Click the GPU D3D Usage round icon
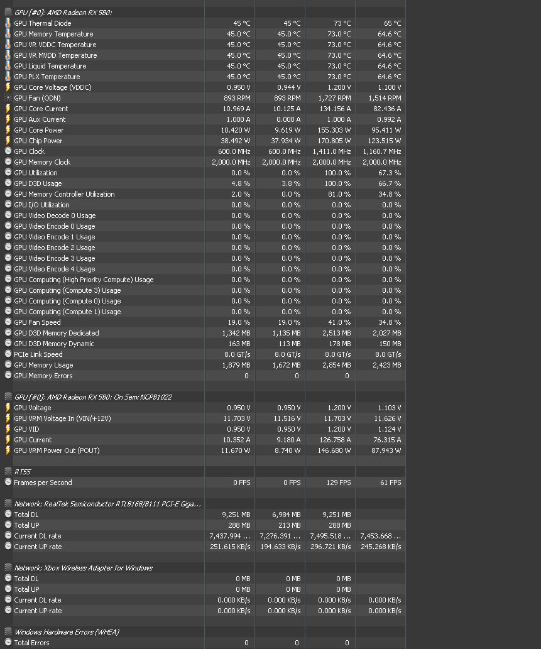541x649 pixels. (x=8, y=183)
